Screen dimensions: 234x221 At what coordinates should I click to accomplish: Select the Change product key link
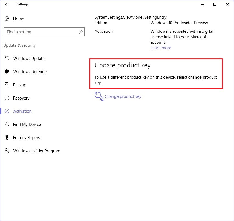123,96
